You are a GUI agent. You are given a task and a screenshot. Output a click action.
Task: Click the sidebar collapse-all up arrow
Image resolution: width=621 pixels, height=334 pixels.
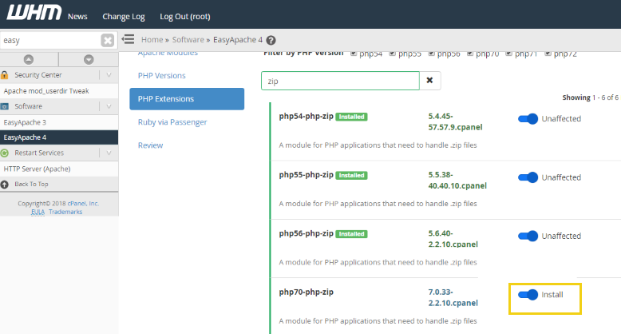(x=29, y=59)
